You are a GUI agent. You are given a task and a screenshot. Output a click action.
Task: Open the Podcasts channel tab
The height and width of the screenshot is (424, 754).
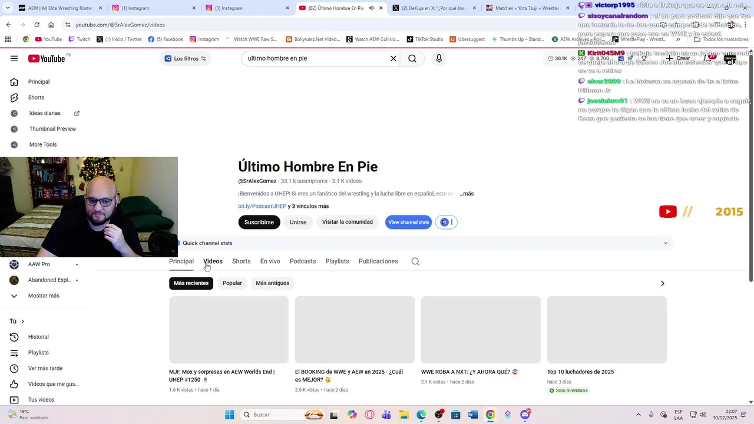coord(303,261)
